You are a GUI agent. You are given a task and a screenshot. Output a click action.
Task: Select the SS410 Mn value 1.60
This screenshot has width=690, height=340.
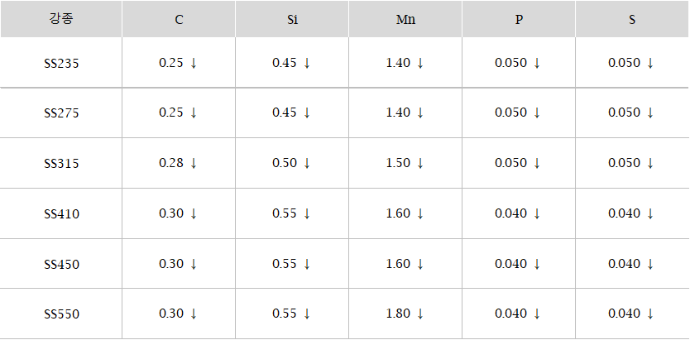pyautogui.click(x=398, y=213)
